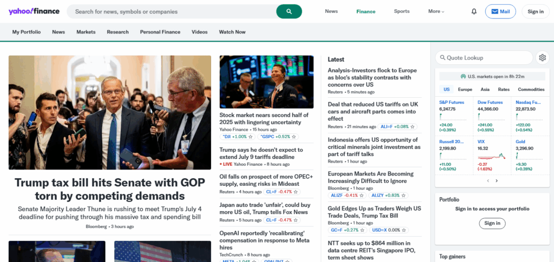Viewport: 554px width, 262px height.
Task: Open the Gold quote card
Action: [529, 155]
